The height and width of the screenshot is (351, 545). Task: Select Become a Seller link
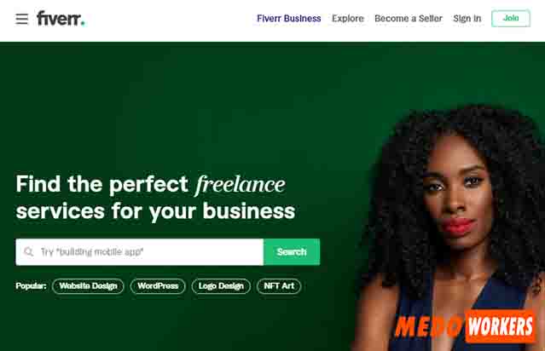(409, 19)
